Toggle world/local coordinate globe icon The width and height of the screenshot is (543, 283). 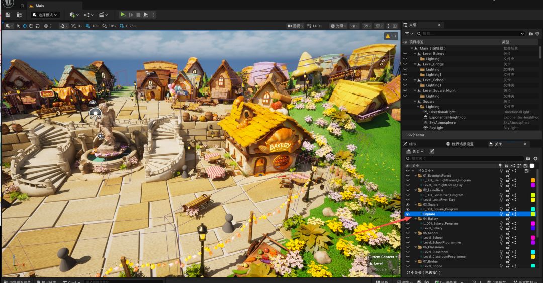click(46, 26)
